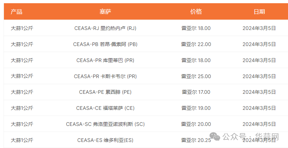This screenshot has width=288, height=148.
Task: Click price 雷亚尔 20.25
Action: point(196,140)
